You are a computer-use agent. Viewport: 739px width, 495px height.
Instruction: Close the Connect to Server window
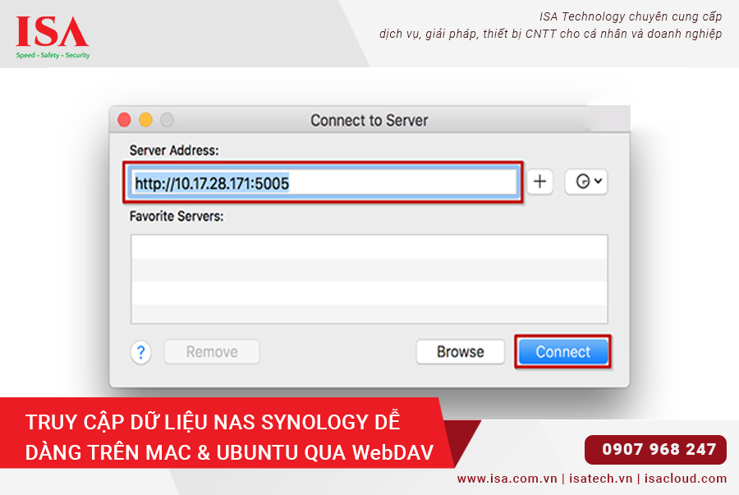(125, 120)
